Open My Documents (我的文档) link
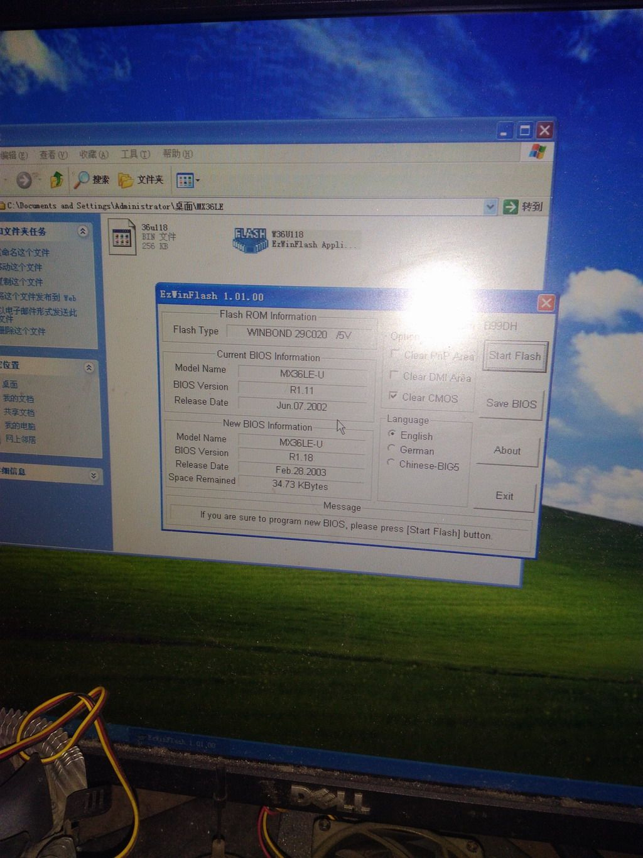This screenshot has width=643, height=858. [x=18, y=399]
